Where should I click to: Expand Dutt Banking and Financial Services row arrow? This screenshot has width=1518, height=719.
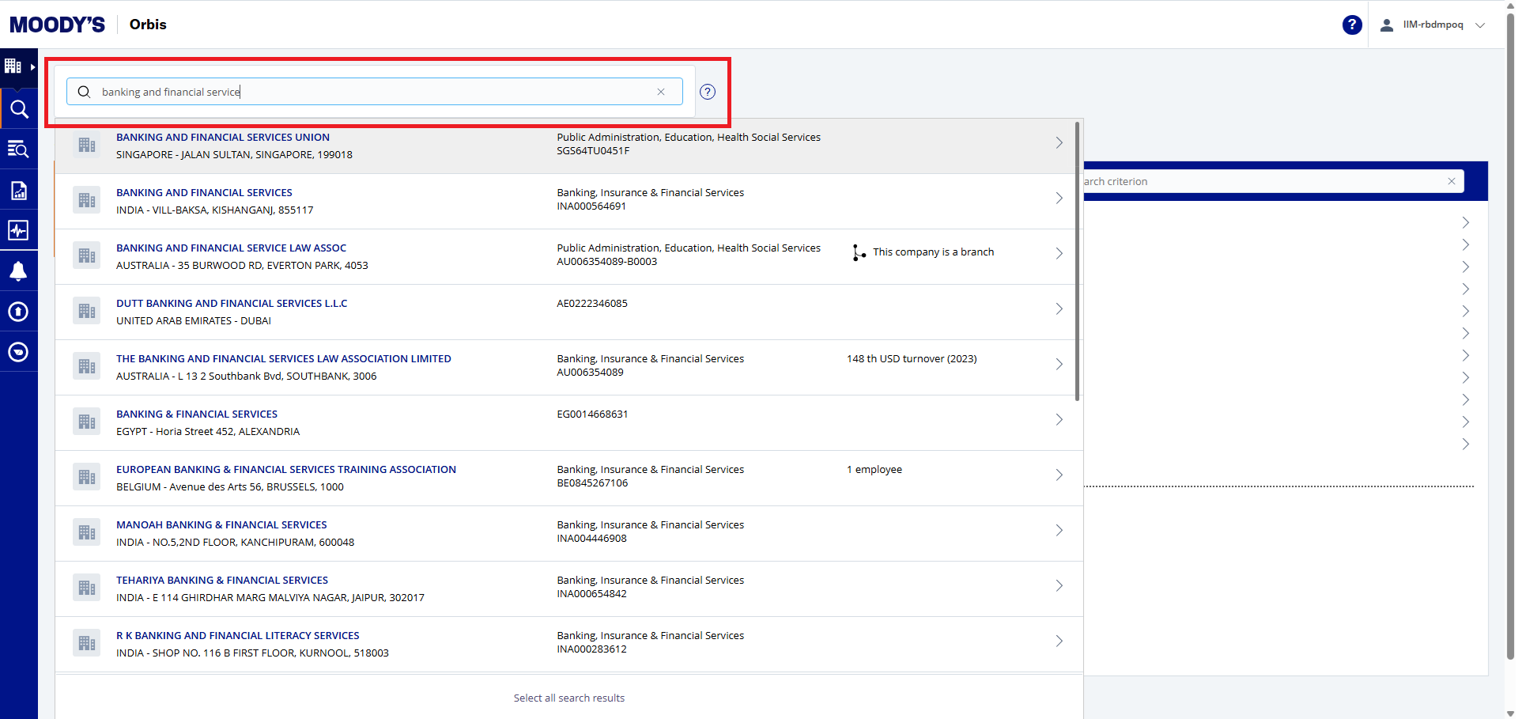pos(1059,309)
